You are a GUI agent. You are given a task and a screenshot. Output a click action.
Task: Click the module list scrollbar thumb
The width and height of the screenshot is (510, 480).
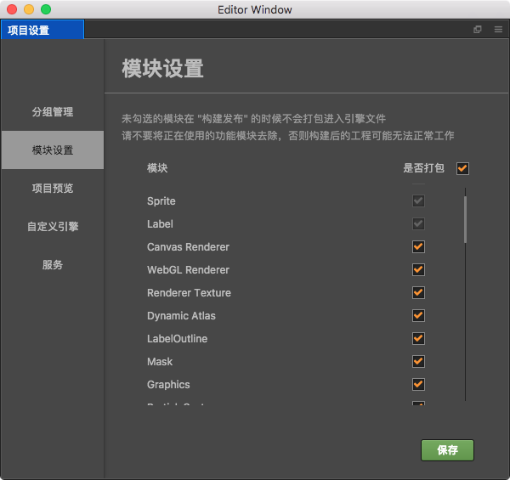click(466, 219)
